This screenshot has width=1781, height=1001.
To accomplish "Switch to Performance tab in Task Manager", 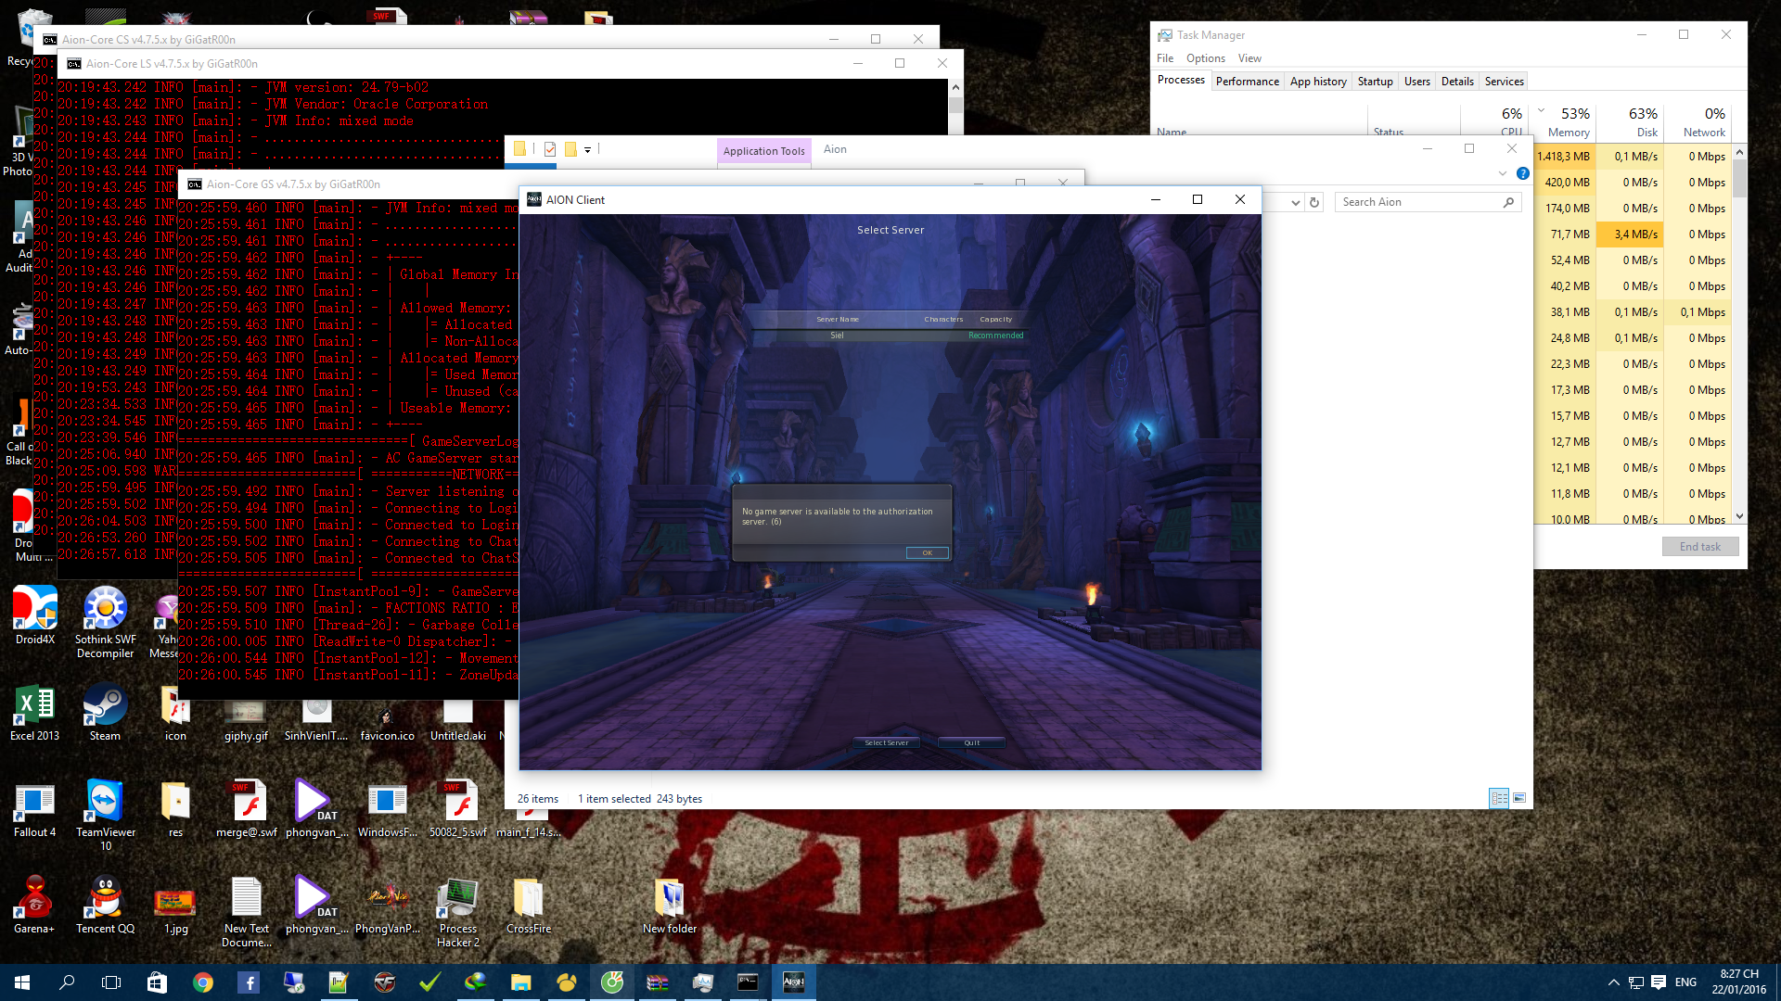I will 1248,81.
